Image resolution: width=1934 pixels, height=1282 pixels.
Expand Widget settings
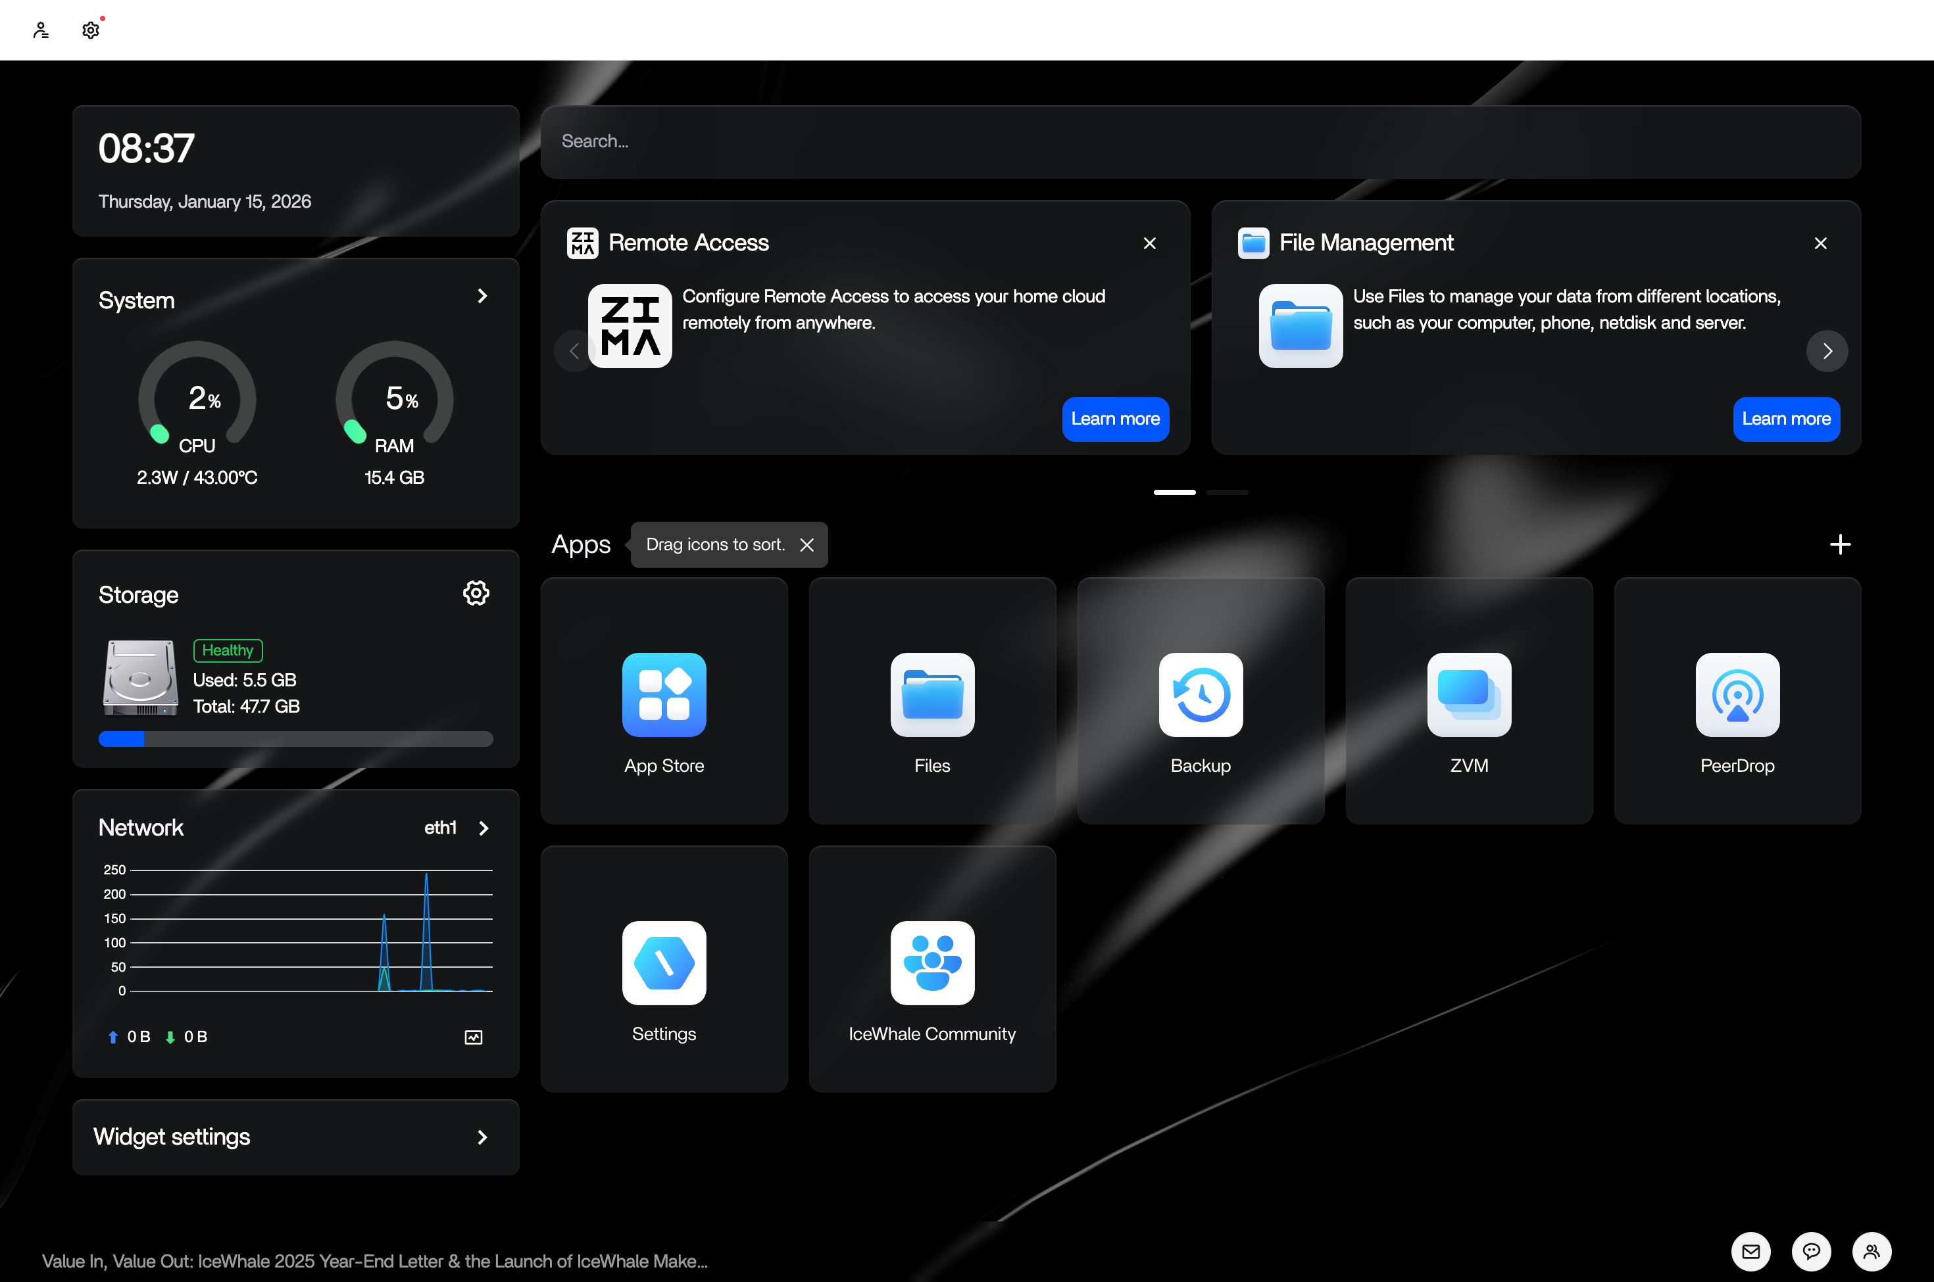(482, 1137)
